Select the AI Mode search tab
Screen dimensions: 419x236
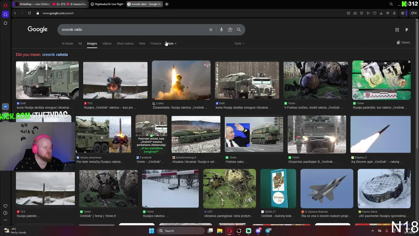pyautogui.click(x=67, y=44)
